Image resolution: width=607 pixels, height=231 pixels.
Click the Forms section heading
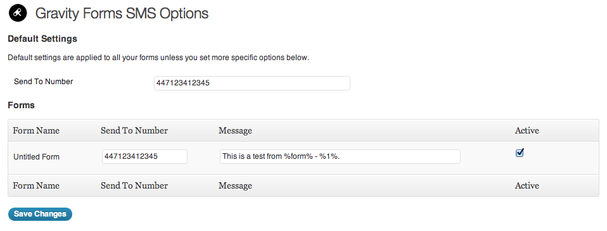(x=22, y=105)
